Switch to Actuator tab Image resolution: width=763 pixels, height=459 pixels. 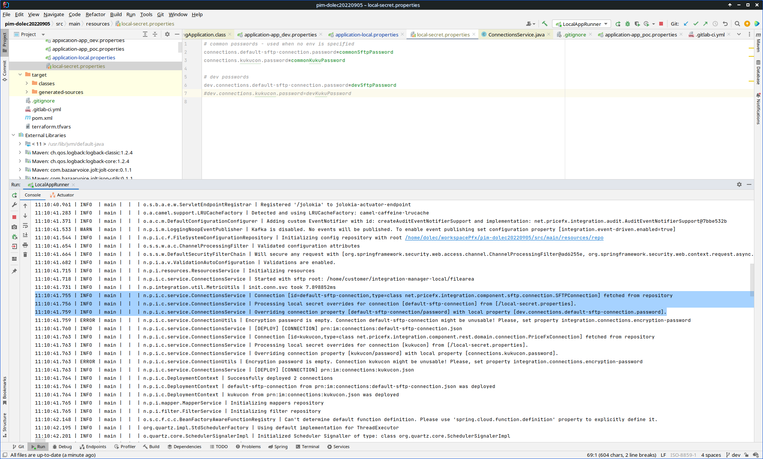tap(62, 195)
